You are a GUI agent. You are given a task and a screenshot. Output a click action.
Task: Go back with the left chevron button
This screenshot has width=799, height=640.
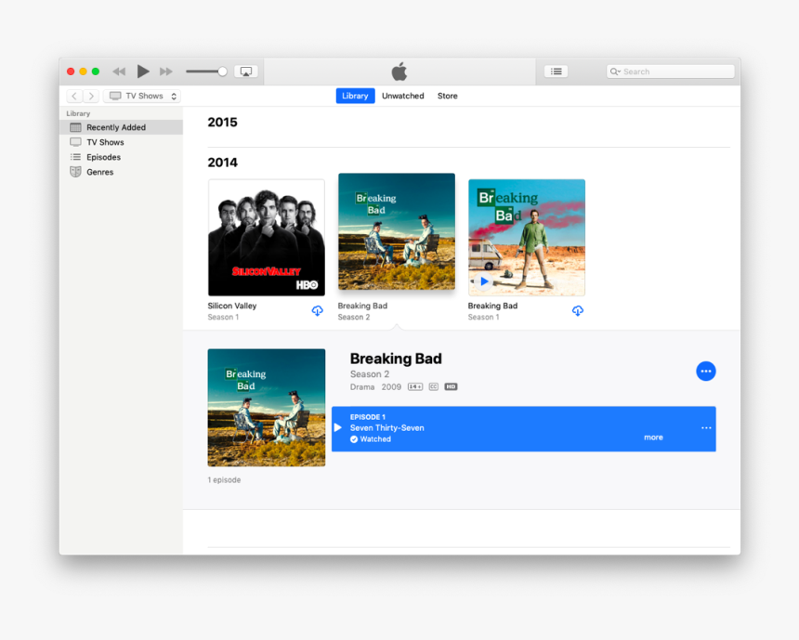pos(74,96)
